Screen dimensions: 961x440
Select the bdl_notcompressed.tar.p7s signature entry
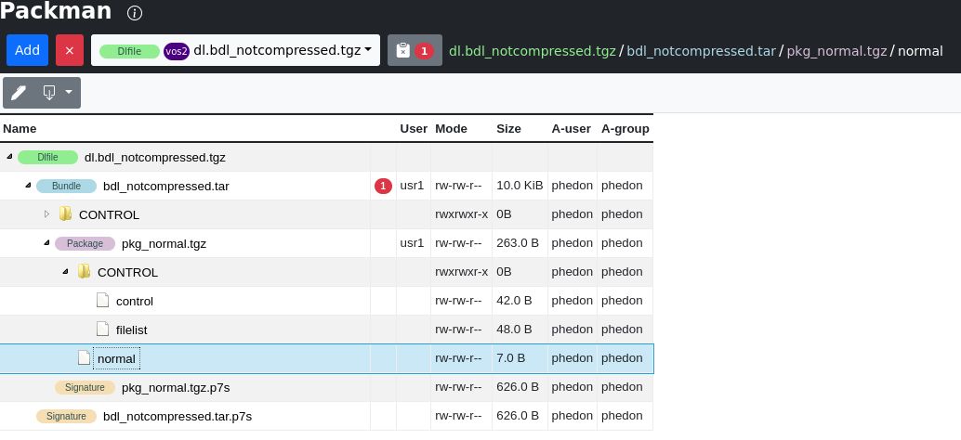(178, 416)
